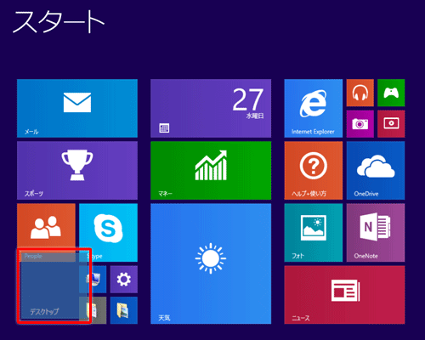Open the Camera tile
This screenshot has width=425, height=340.
pyautogui.click(x=360, y=124)
